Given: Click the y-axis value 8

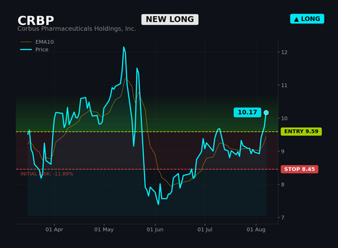Looking at the screenshot, I should pyautogui.click(x=283, y=184).
